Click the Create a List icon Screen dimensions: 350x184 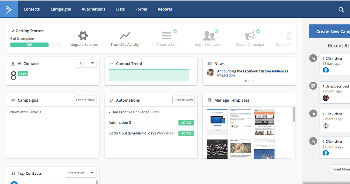pyautogui.click(x=167, y=36)
